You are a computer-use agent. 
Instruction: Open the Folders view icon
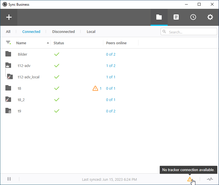[159, 17]
